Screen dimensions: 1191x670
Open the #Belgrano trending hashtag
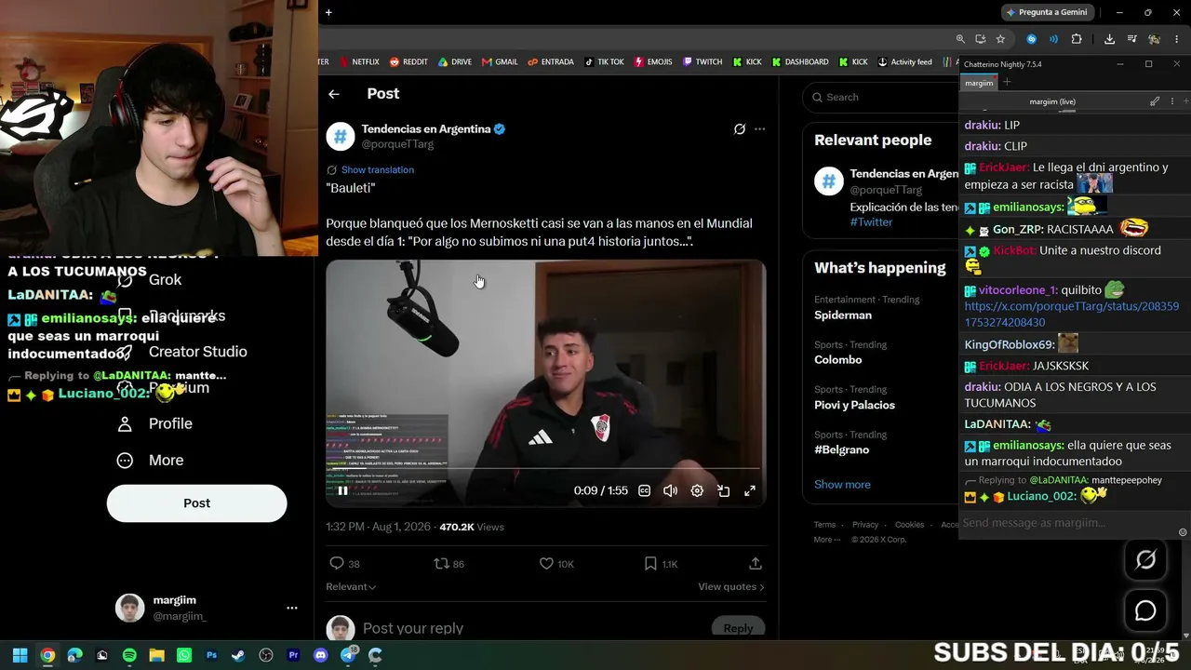[x=841, y=449]
